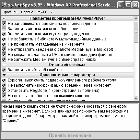
Task: Click inside the description text box
Action: [70, 117]
